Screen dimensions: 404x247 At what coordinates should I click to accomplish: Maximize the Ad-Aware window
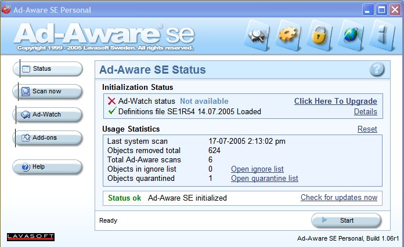click(381, 10)
